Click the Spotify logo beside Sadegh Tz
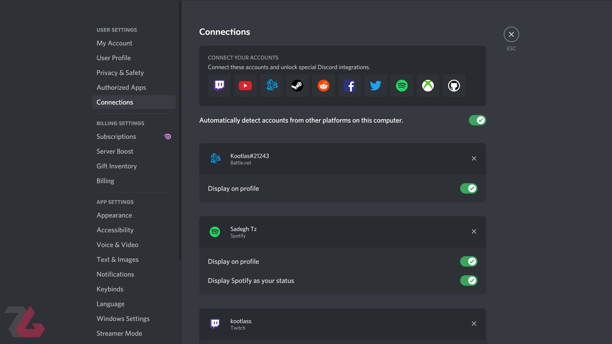Viewport: 612px width, 344px height. click(215, 232)
